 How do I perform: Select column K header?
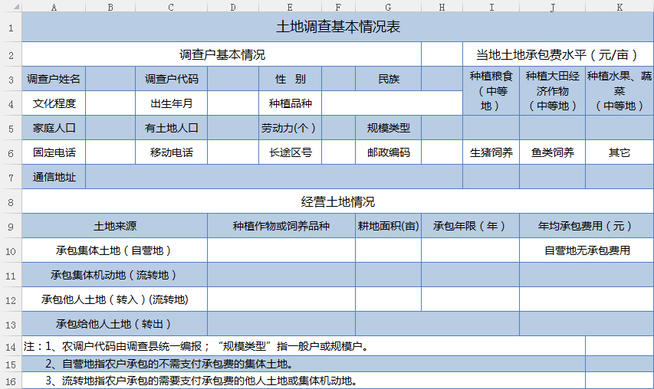[619, 6]
